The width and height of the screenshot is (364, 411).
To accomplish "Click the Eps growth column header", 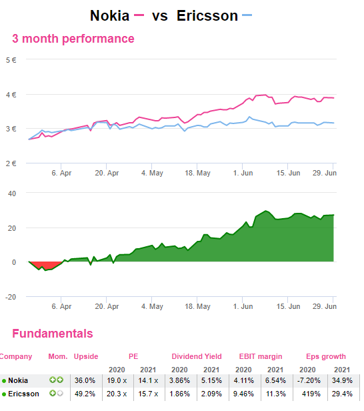I will tap(326, 356).
